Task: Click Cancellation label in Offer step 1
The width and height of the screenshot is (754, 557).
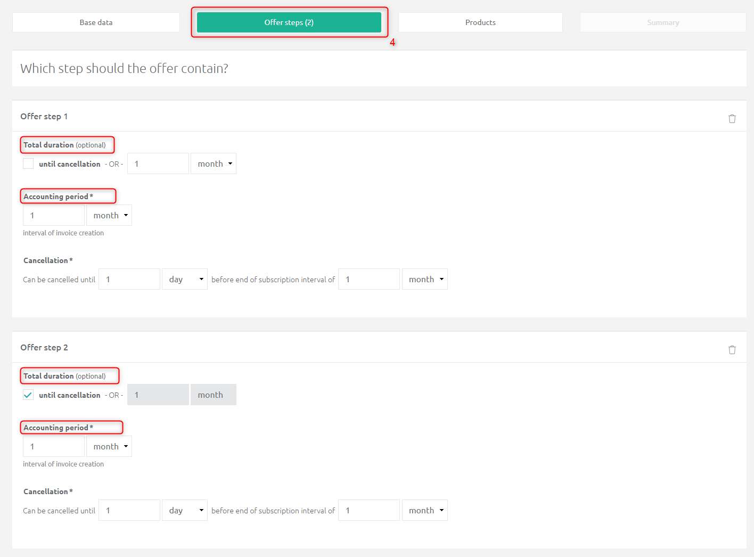Action: [x=48, y=260]
